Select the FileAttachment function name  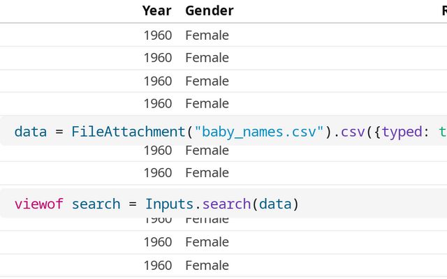click(127, 131)
